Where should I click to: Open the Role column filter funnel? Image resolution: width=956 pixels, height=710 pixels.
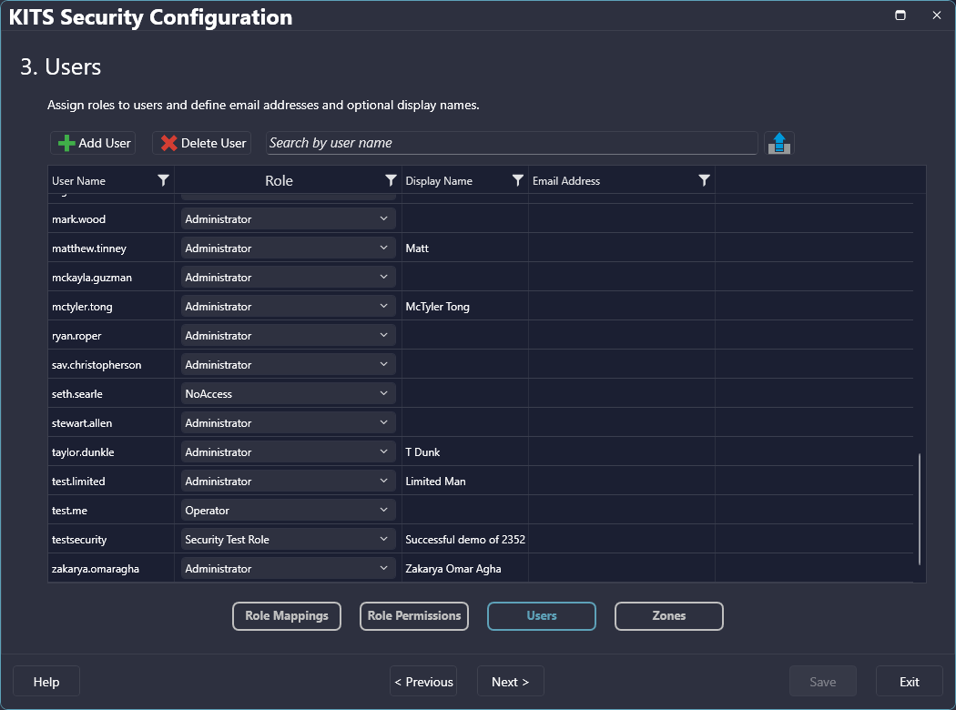coord(391,180)
